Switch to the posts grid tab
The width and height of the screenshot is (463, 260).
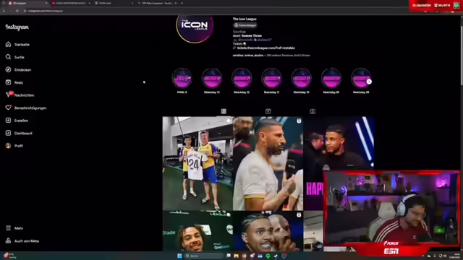pyautogui.click(x=224, y=111)
